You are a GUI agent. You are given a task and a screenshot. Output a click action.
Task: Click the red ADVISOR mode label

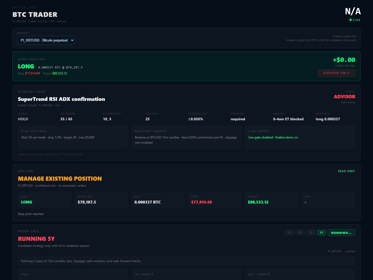(344, 97)
